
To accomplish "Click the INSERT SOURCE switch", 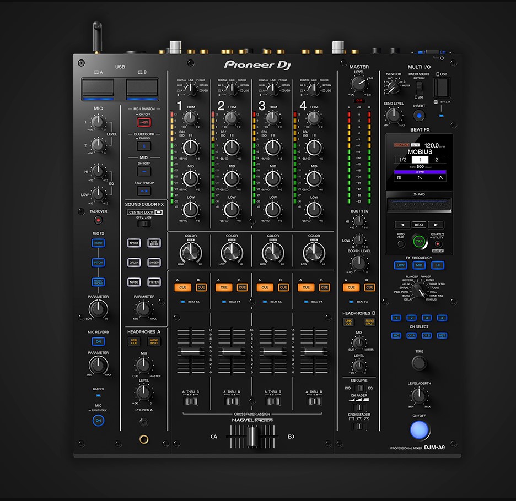I will click(x=419, y=87).
